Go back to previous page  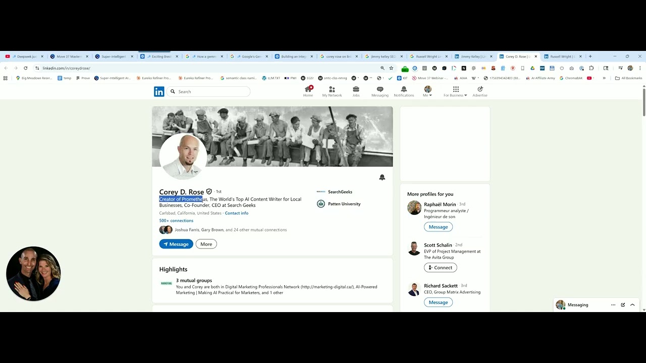pos(6,68)
